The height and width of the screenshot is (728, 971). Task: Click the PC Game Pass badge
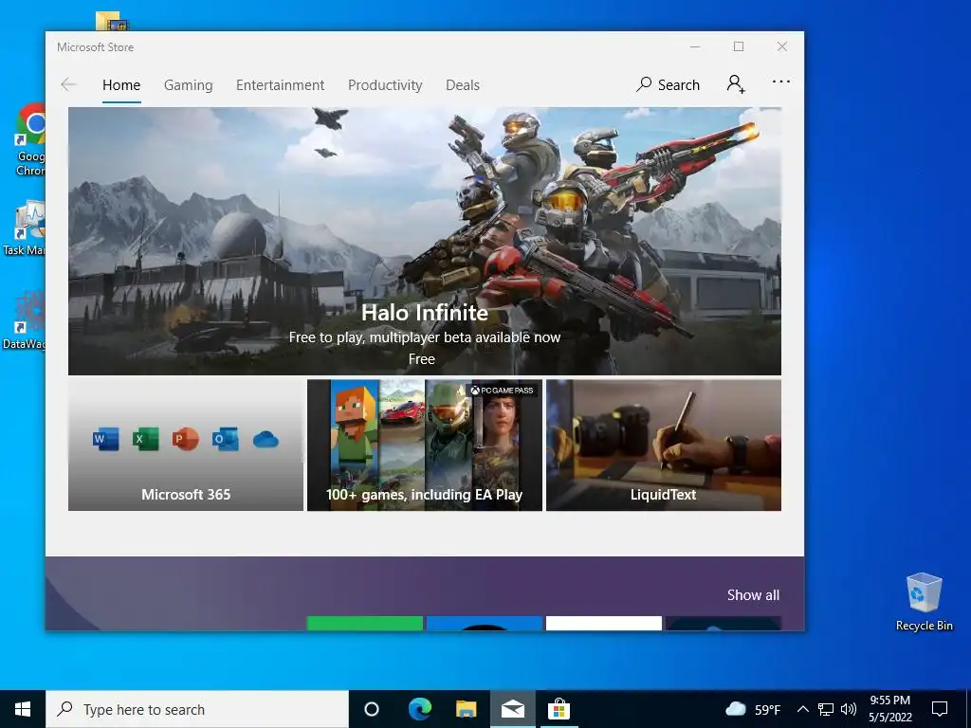[503, 390]
